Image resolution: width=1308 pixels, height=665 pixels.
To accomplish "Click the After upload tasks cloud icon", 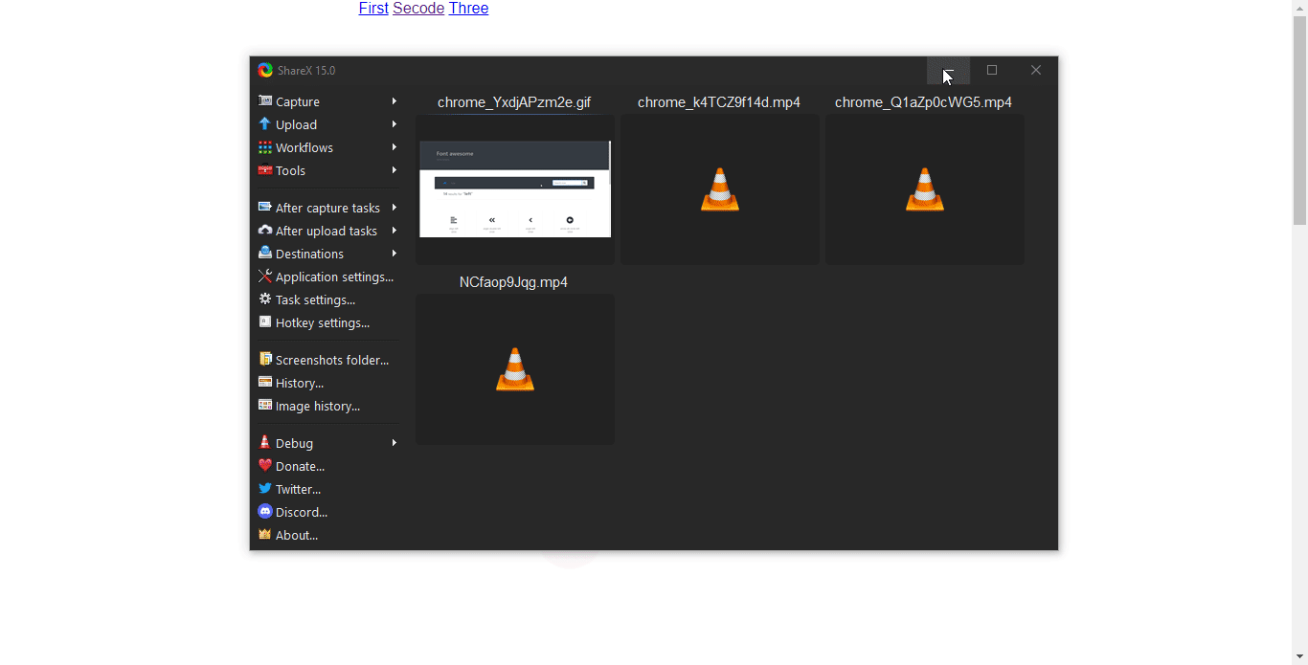I will (x=265, y=231).
